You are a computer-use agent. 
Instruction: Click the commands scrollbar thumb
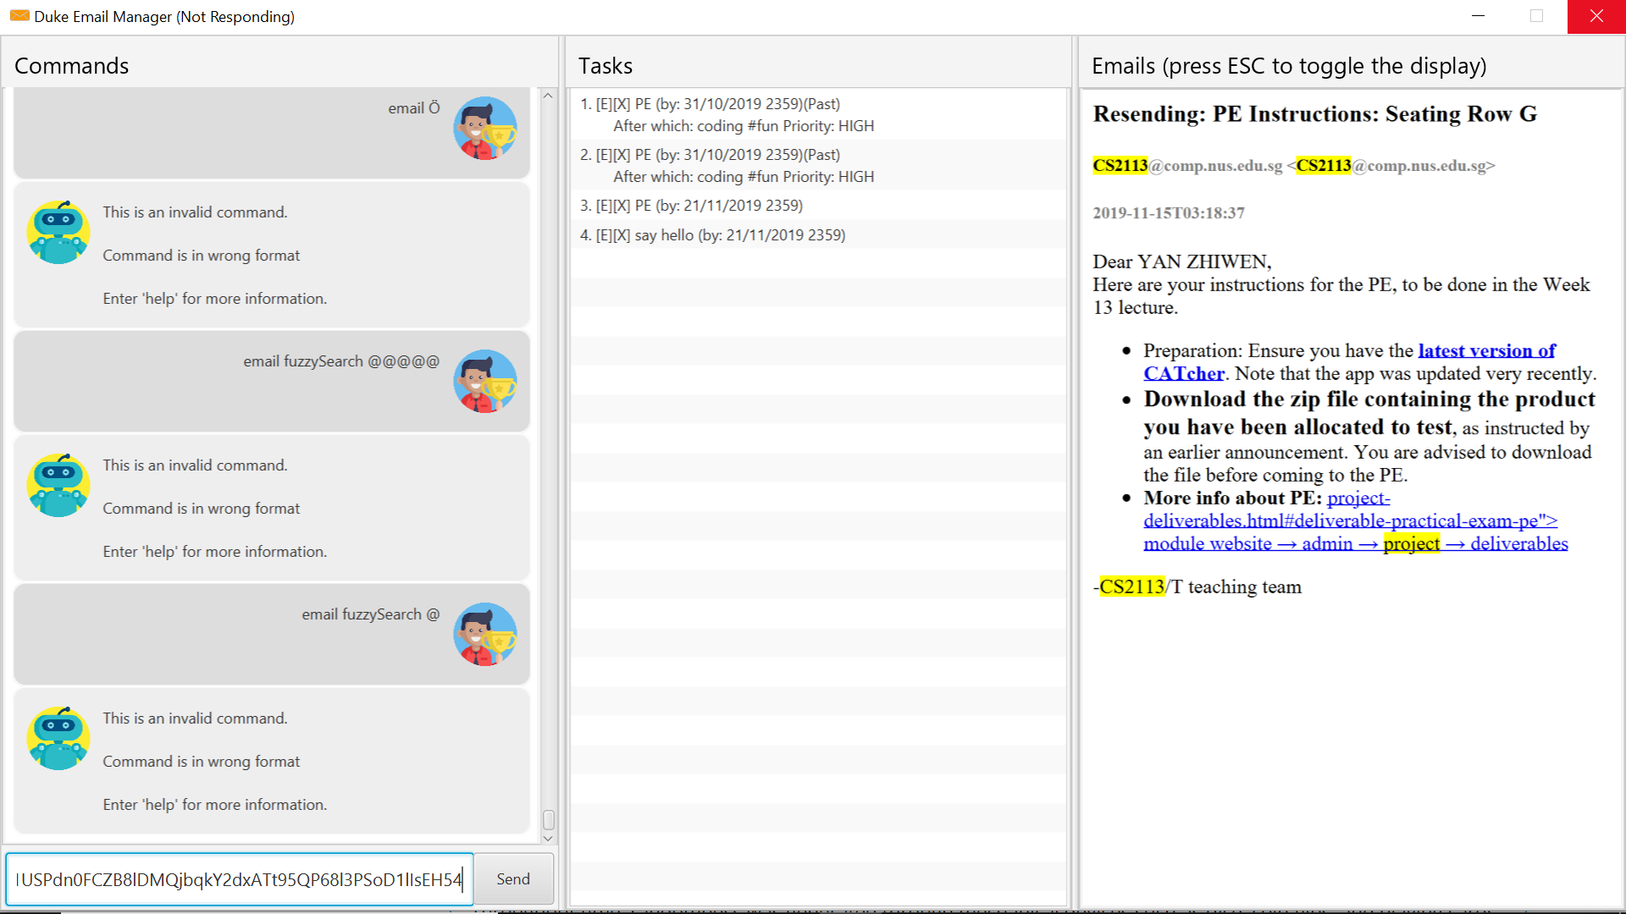(x=548, y=819)
